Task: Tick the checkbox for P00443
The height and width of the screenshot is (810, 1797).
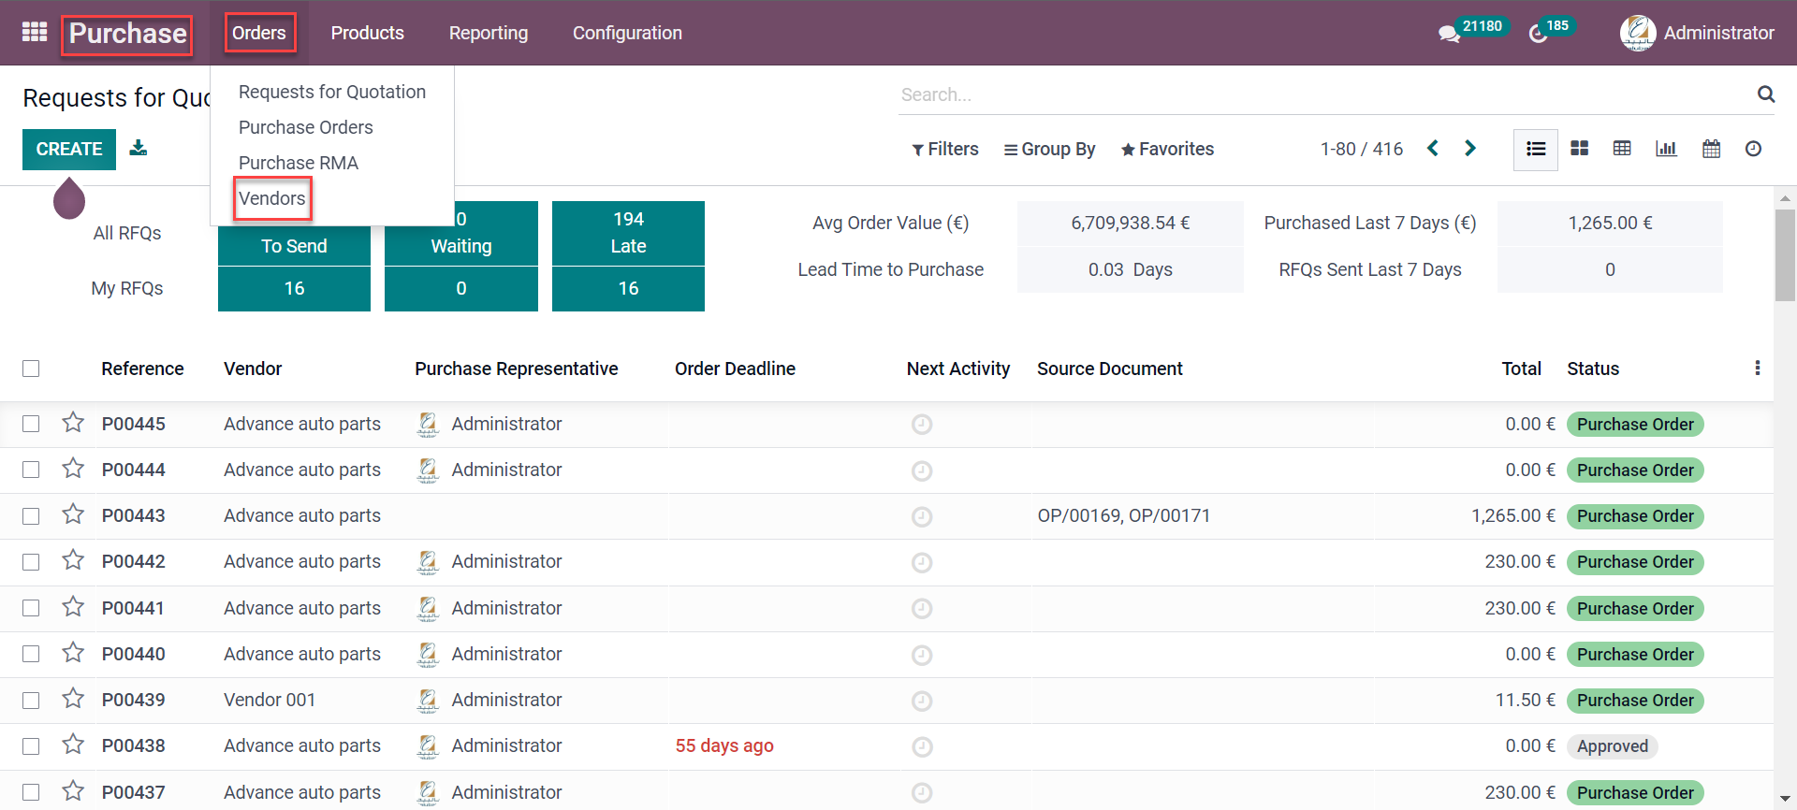Action: (x=31, y=515)
